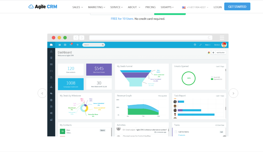Expand the Marketing dropdown menu
Image resolution: width=263 pixels, height=152 pixels.
pos(97,7)
